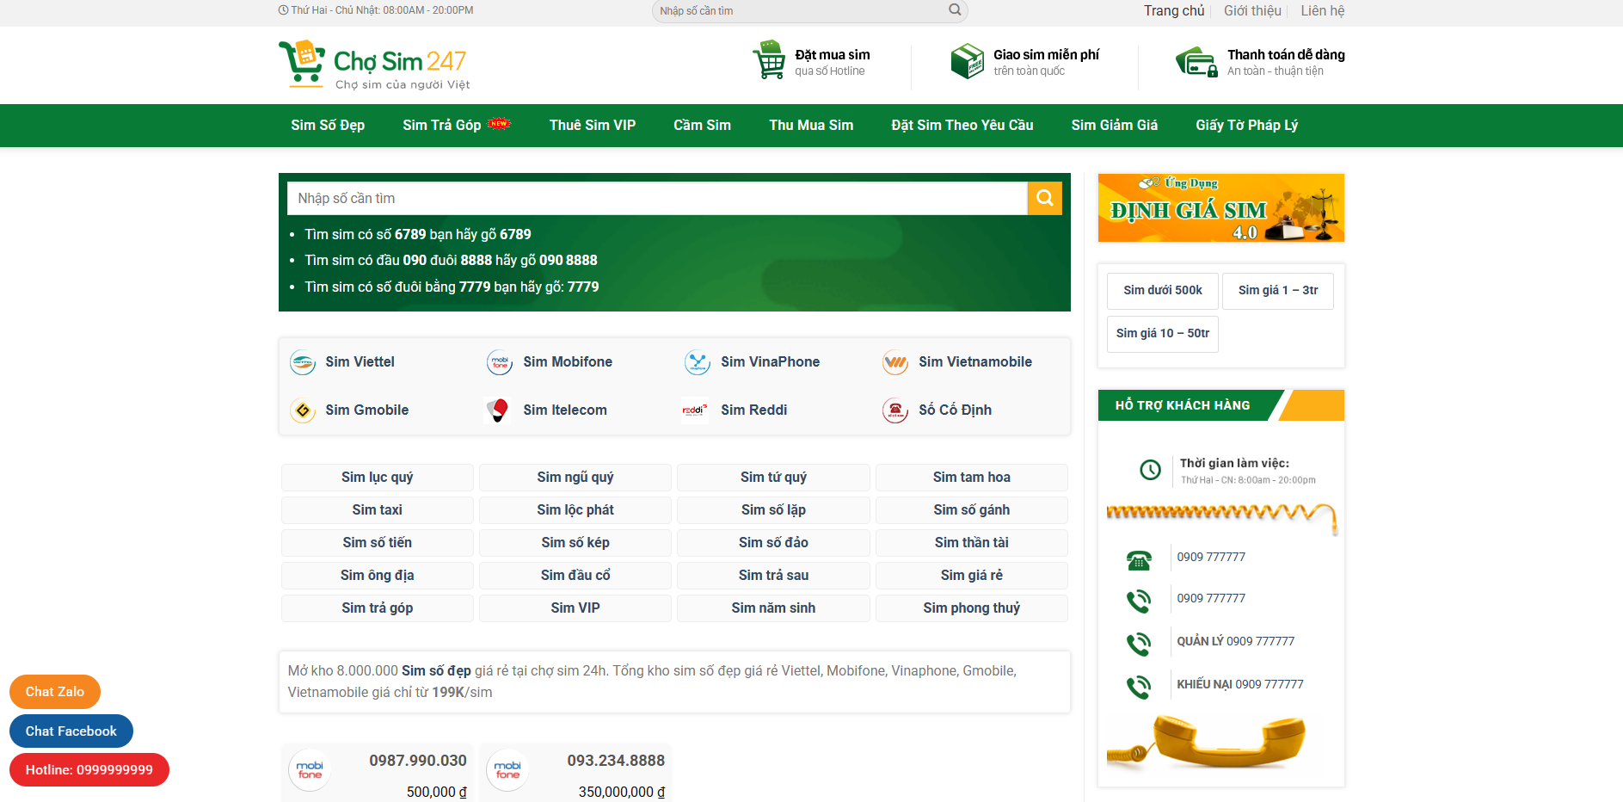The width and height of the screenshot is (1623, 802).
Task: Choose Sim ông địa category
Action: click(378, 576)
